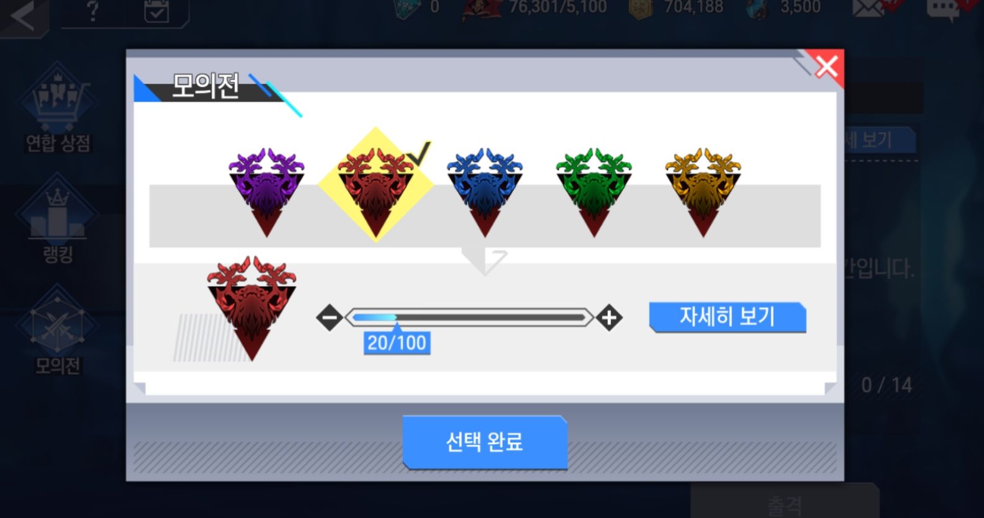Open 자세히 보기 details button
The width and height of the screenshot is (984, 518).
[x=727, y=317]
